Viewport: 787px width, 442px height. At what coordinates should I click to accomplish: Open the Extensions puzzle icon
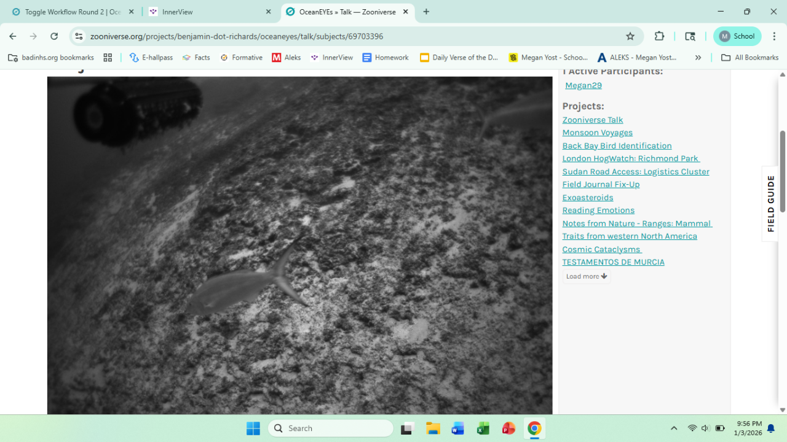(659, 36)
